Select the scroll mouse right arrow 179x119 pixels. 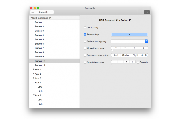[121, 62]
